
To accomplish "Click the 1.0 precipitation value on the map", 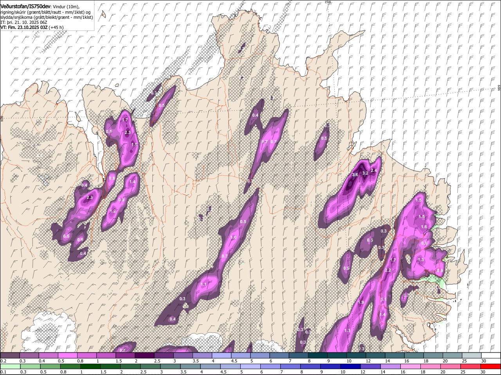I will (x=234, y=237).
